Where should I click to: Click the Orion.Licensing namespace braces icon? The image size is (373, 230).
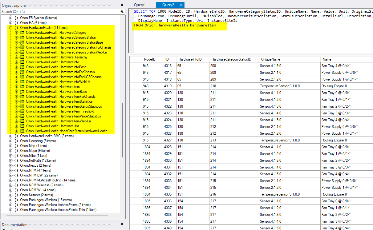click(x=16, y=141)
